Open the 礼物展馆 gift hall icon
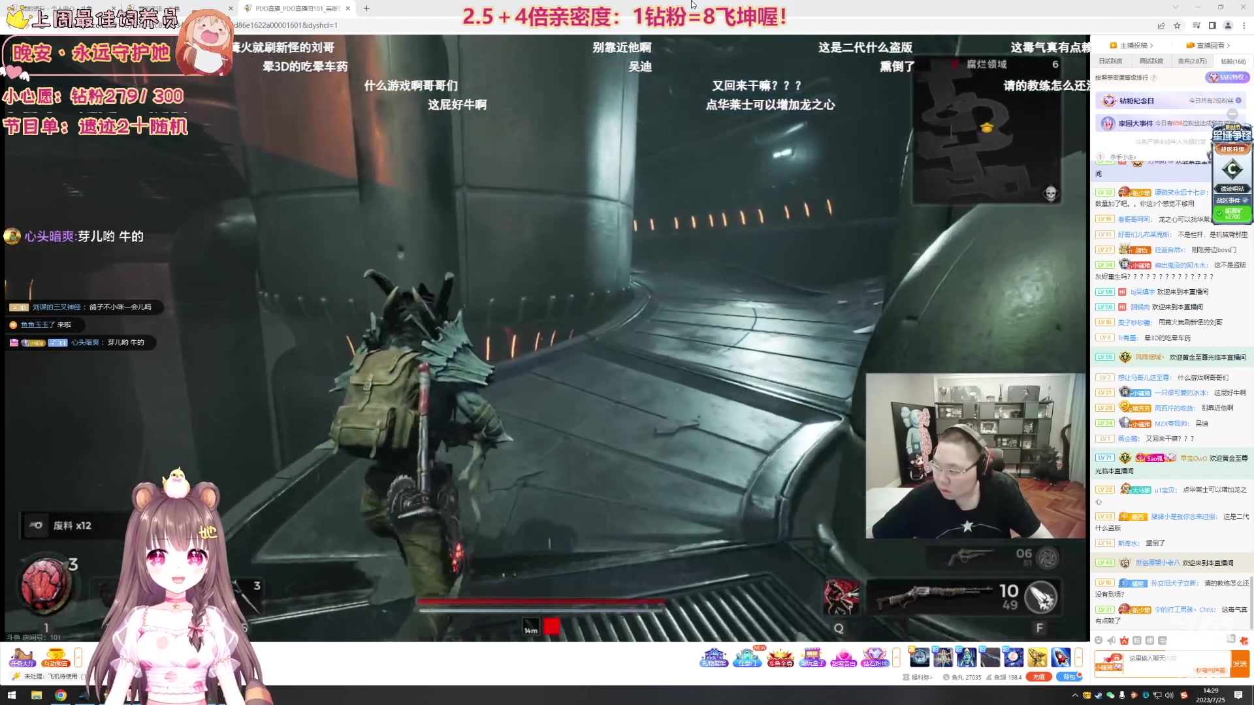1254x705 pixels. click(x=714, y=657)
